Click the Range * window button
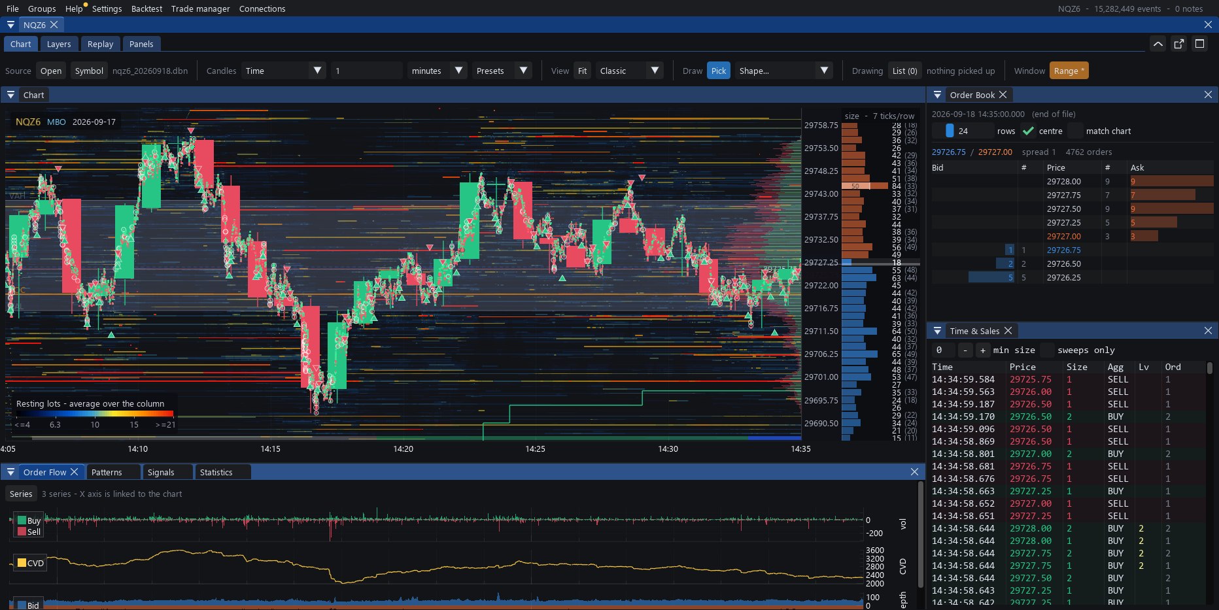This screenshot has width=1219, height=610. (x=1069, y=71)
